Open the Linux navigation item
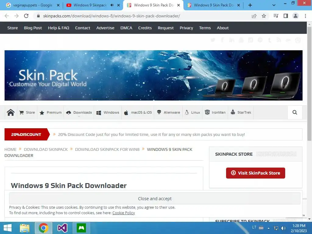Viewport: 312px width, 234px height. pos(193,112)
